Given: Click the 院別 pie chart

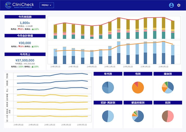Looking at the screenshot, I should pyautogui.click(x=168, y=116).
